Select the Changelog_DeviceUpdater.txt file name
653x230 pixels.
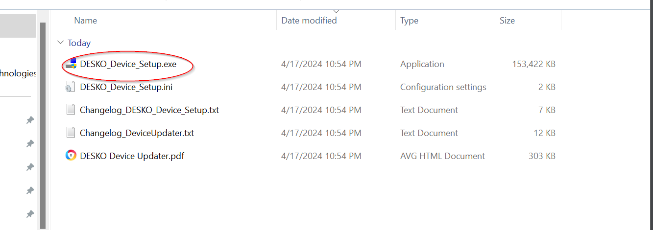(x=137, y=133)
